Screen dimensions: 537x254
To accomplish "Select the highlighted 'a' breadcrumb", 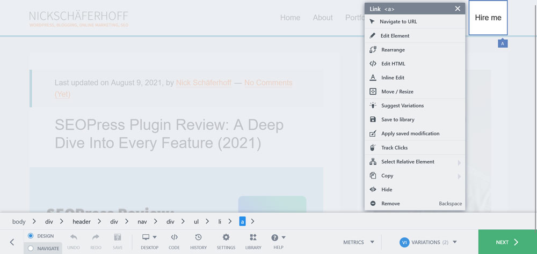I will 243,221.
